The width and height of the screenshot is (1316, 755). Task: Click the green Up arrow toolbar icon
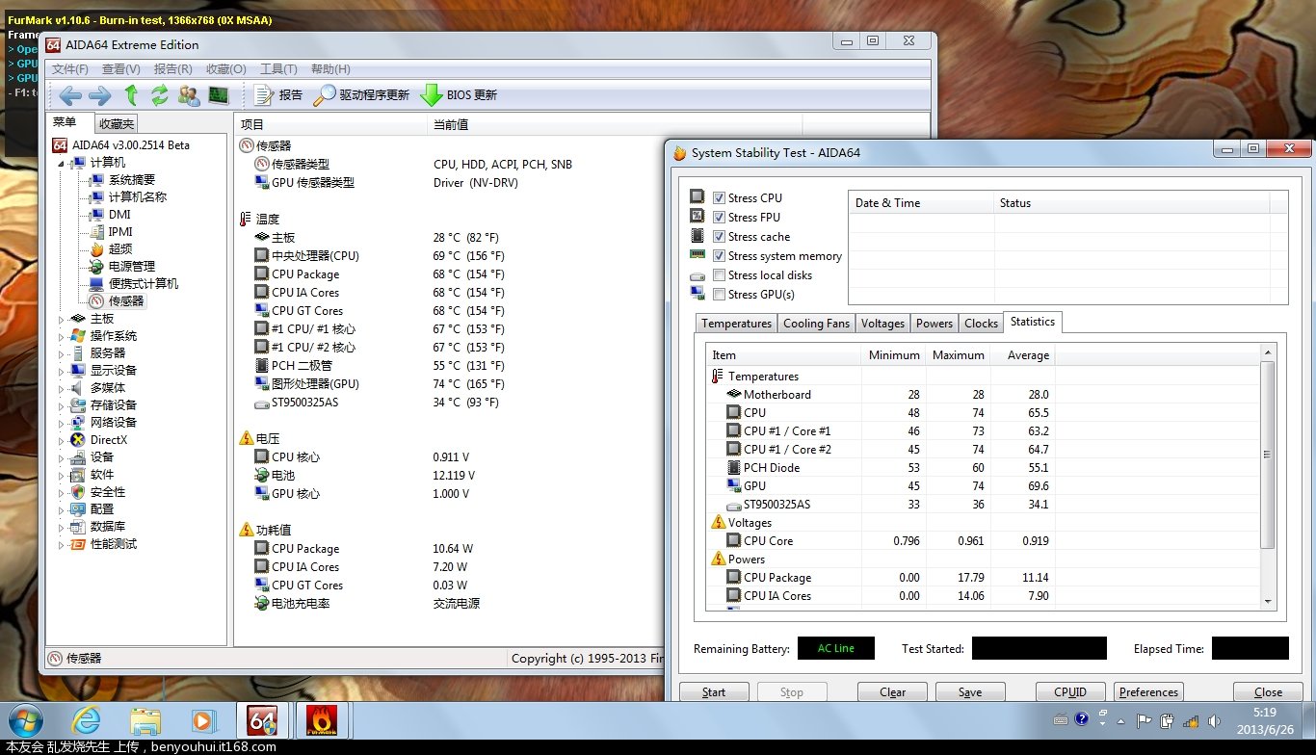click(131, 95)
